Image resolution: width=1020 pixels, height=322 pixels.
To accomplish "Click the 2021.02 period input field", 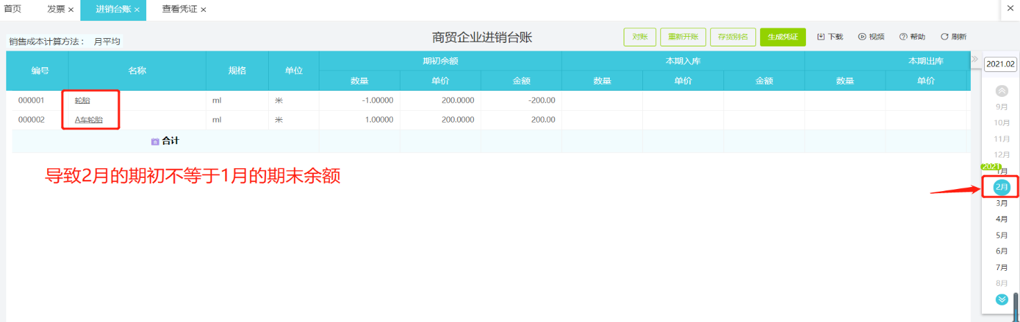I will coord(1000,64).
